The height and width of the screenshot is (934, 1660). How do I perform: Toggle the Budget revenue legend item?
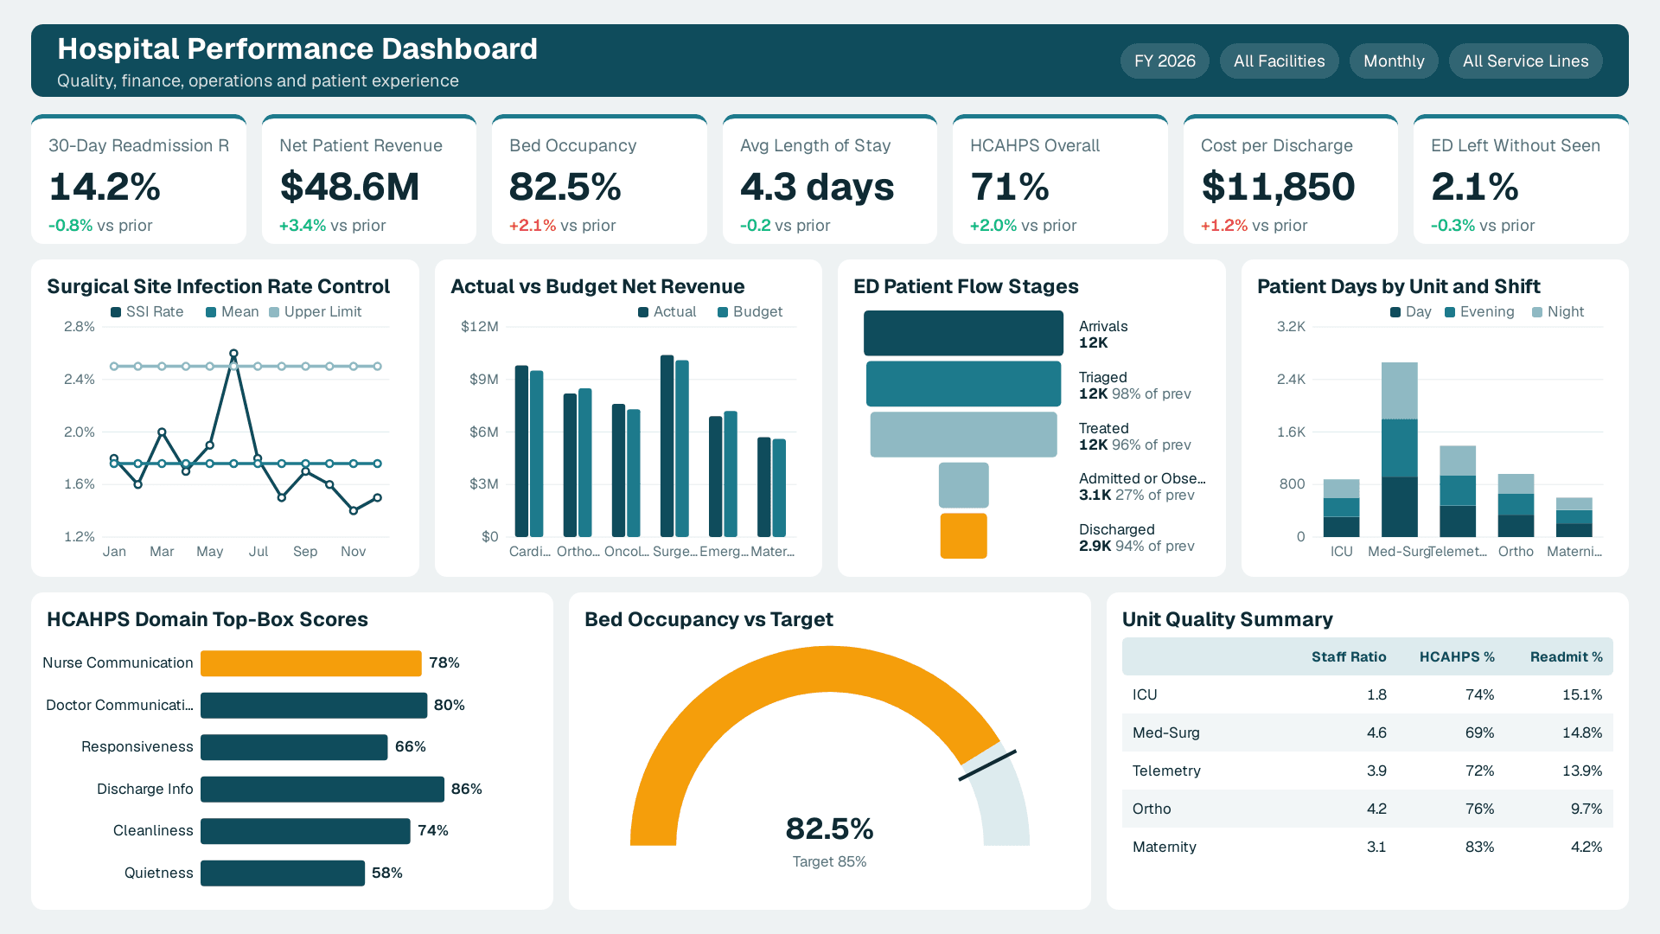point(750,311)
